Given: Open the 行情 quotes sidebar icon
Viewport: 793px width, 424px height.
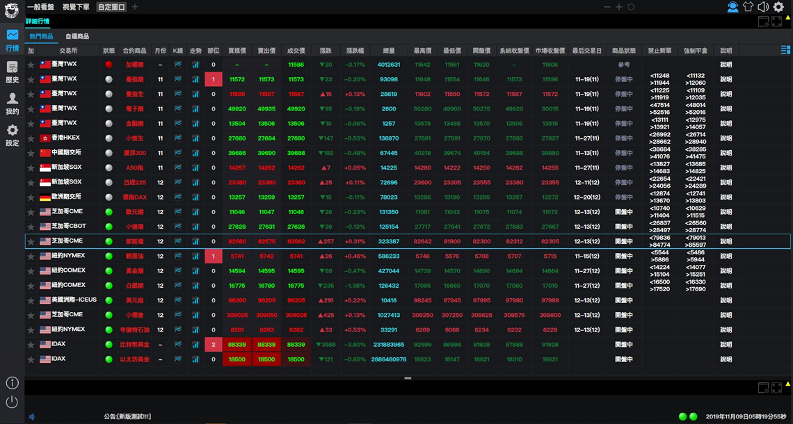Looking at the screenshot, I should (x=13, y=40).
